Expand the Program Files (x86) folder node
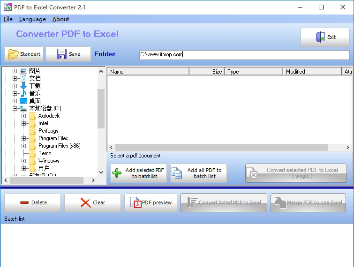 click(x=23, y=146)
